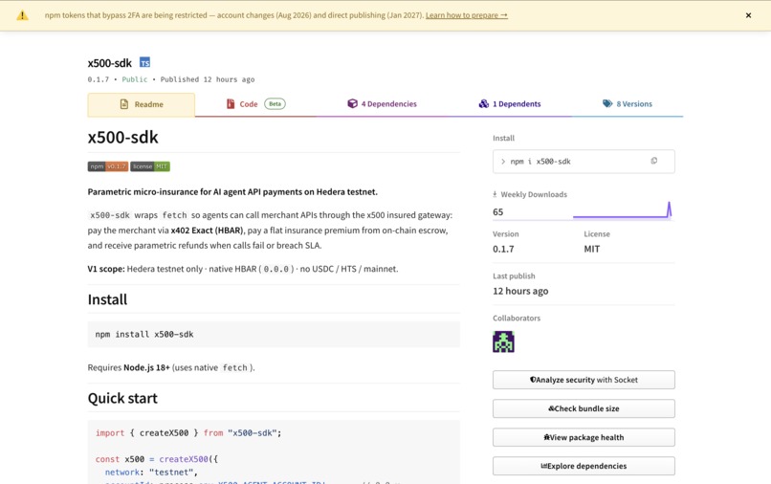Click the npm i x500-sdk install field
This screenshot has height=484, width=771.
(584, 162)
